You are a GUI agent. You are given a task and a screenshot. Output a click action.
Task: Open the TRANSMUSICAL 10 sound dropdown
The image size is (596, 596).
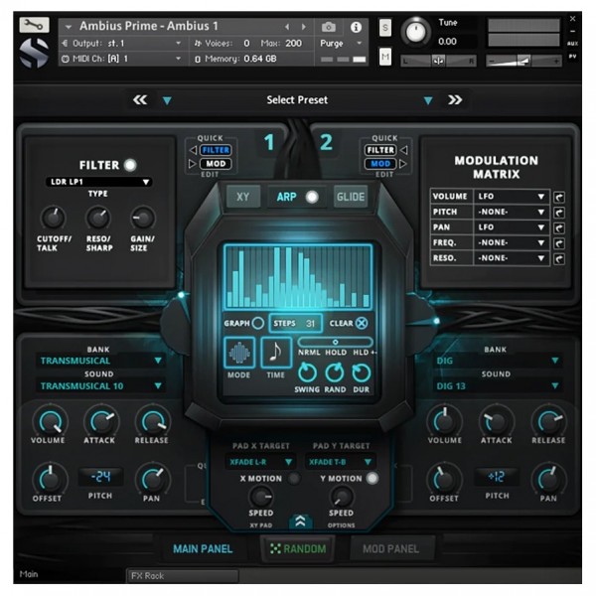[100, 385]
